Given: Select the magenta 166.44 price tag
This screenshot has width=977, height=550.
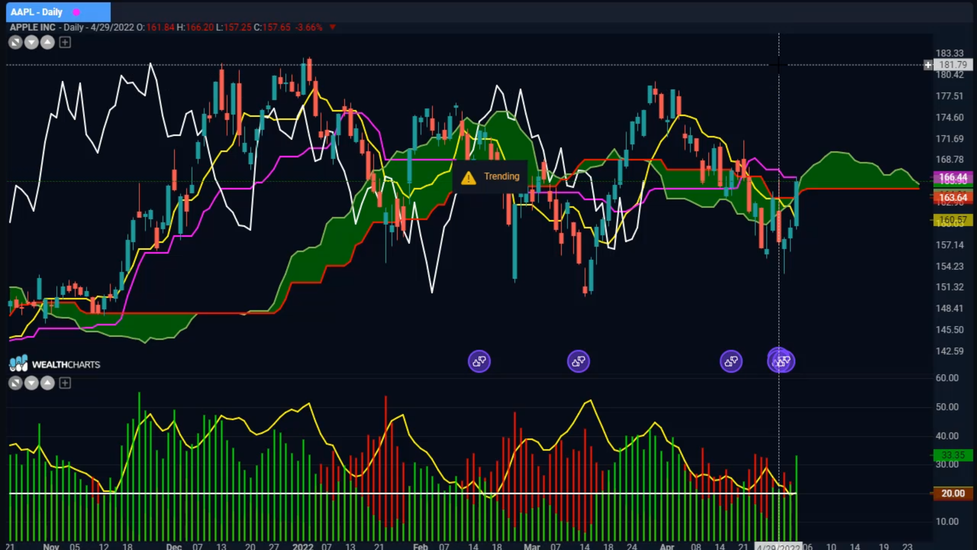Looking at the screenshot, I should [953, 177].
